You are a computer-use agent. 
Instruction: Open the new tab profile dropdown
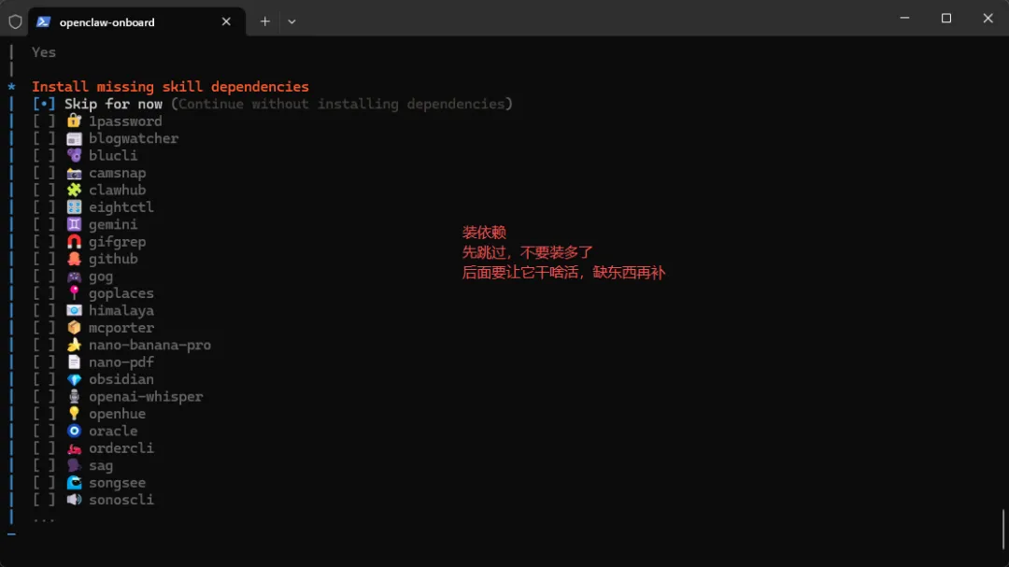[x=291, y=21]
